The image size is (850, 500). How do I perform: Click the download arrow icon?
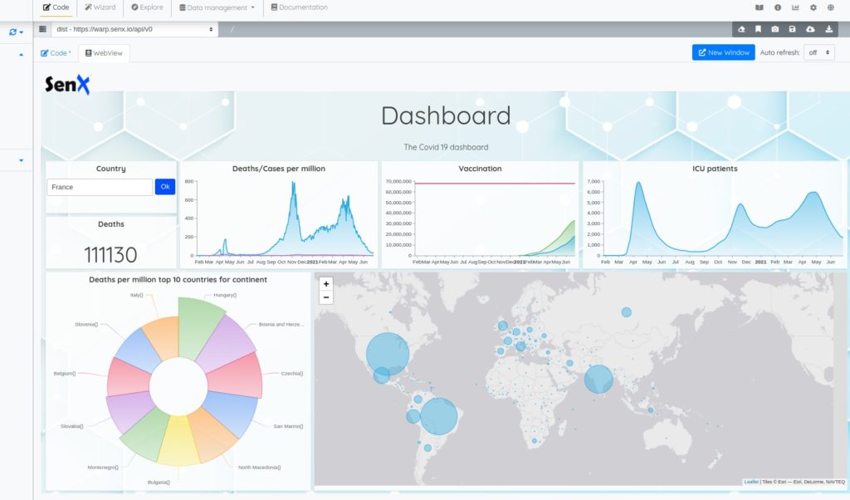point(828,29)
